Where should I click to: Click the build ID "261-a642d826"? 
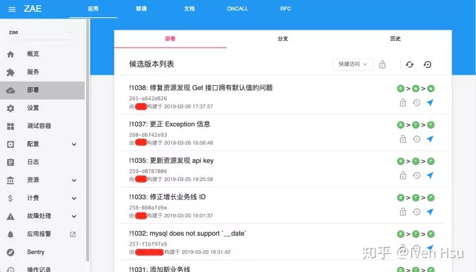pos(148,98)
